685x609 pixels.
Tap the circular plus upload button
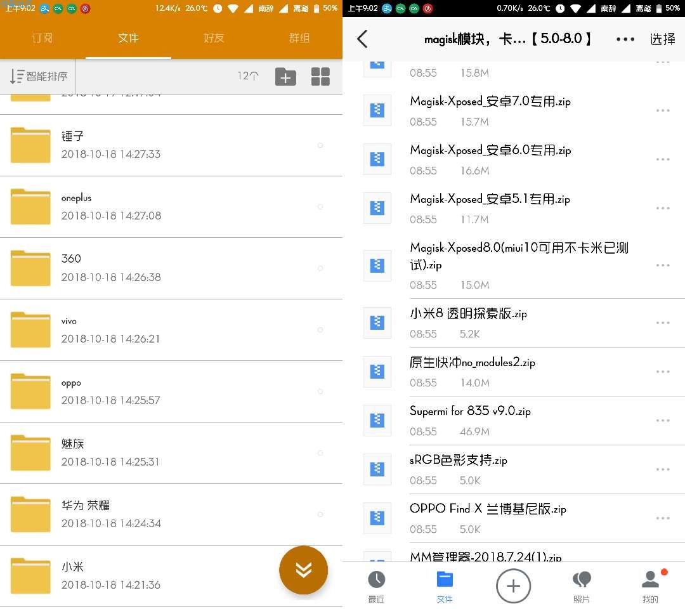(x=513, y=586)
